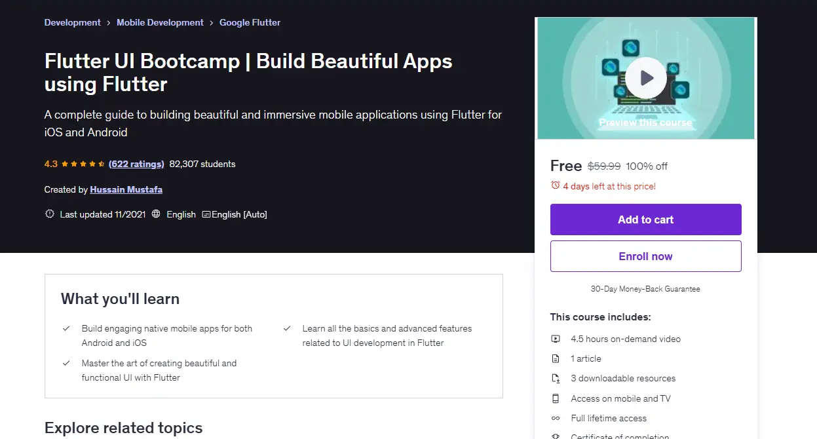Click the struck-through $59.99 price
The image size is (817, 439).
[604, 166]
